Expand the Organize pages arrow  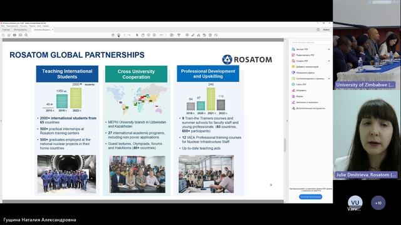coord(329,79)
